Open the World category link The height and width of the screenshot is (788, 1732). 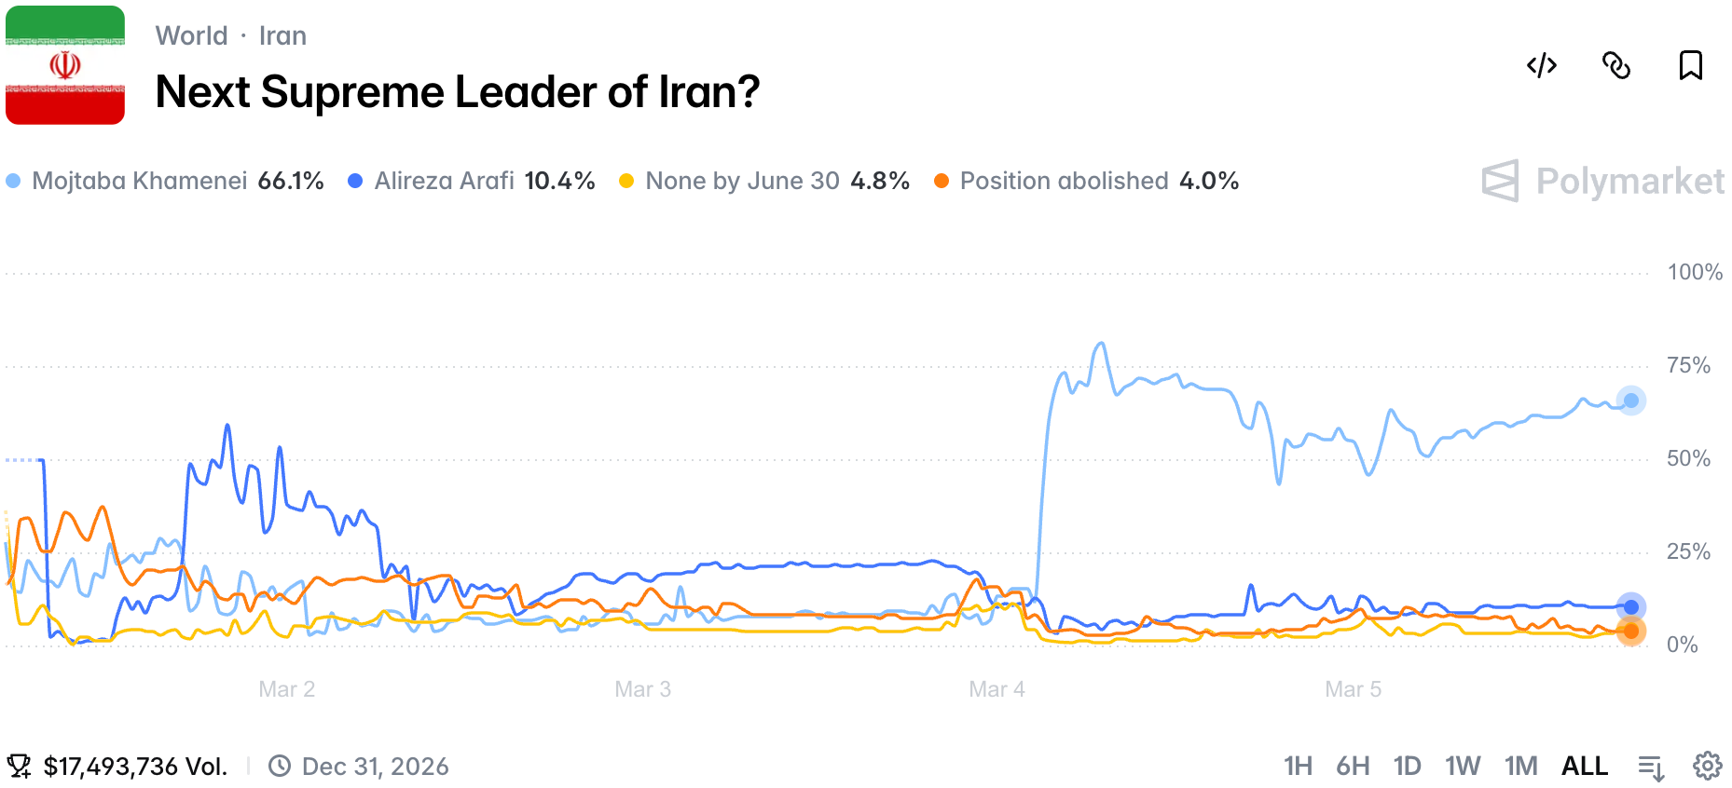[x=191, y=35]
